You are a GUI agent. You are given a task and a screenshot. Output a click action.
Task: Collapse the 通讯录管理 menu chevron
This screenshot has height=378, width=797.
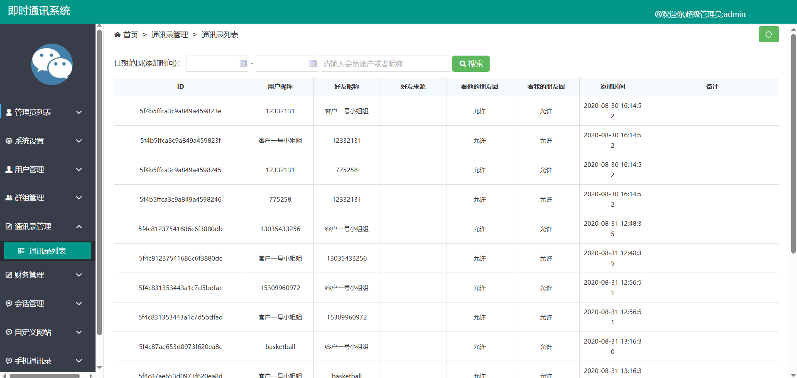pyautogui.click(x=79, y=227)
